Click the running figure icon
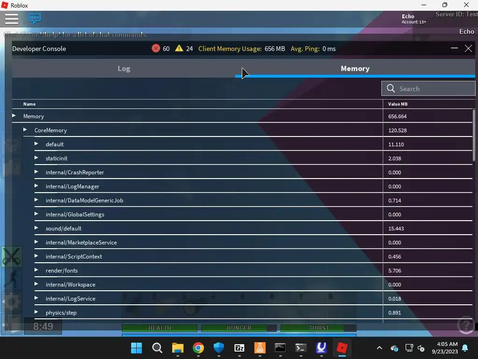This screenshot has width=478, height=359. (12, 279)
